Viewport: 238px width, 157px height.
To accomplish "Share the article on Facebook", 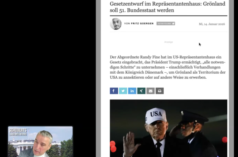I will click(x=114, y=91).
